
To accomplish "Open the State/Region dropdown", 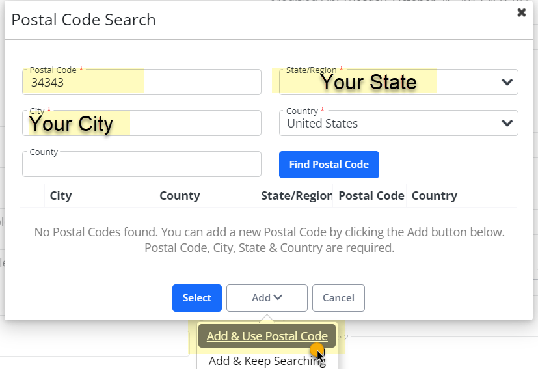I will point(398,82).
